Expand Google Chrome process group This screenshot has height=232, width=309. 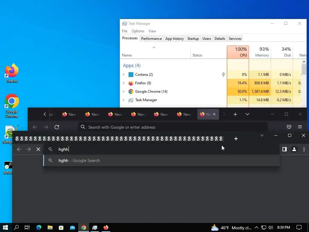pyautogui.click(x=123, y=91)
